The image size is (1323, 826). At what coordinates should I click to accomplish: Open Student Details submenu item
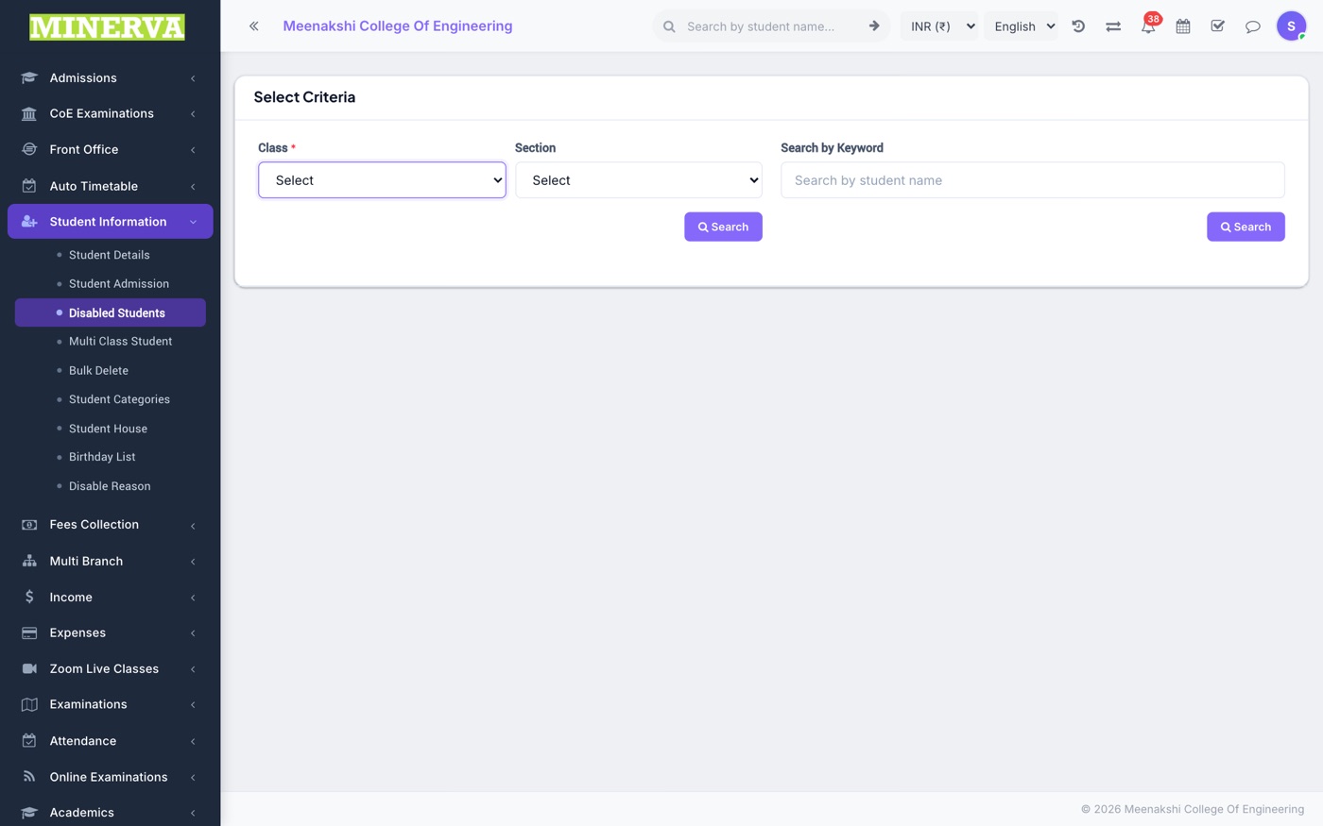(110, 255)
